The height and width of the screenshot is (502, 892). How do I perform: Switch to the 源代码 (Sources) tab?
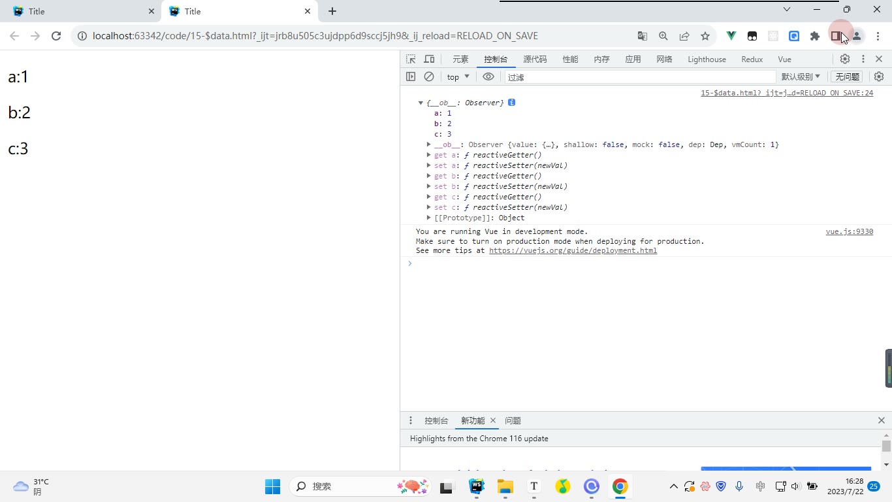point(535,59)
